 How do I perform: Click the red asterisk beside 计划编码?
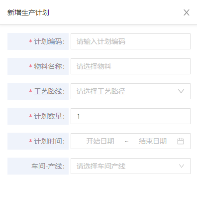pos(30,41)
